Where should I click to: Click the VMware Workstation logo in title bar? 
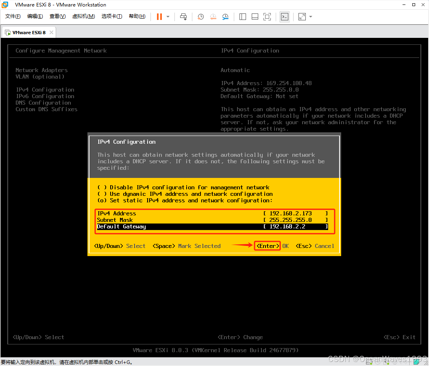point(5,4)
